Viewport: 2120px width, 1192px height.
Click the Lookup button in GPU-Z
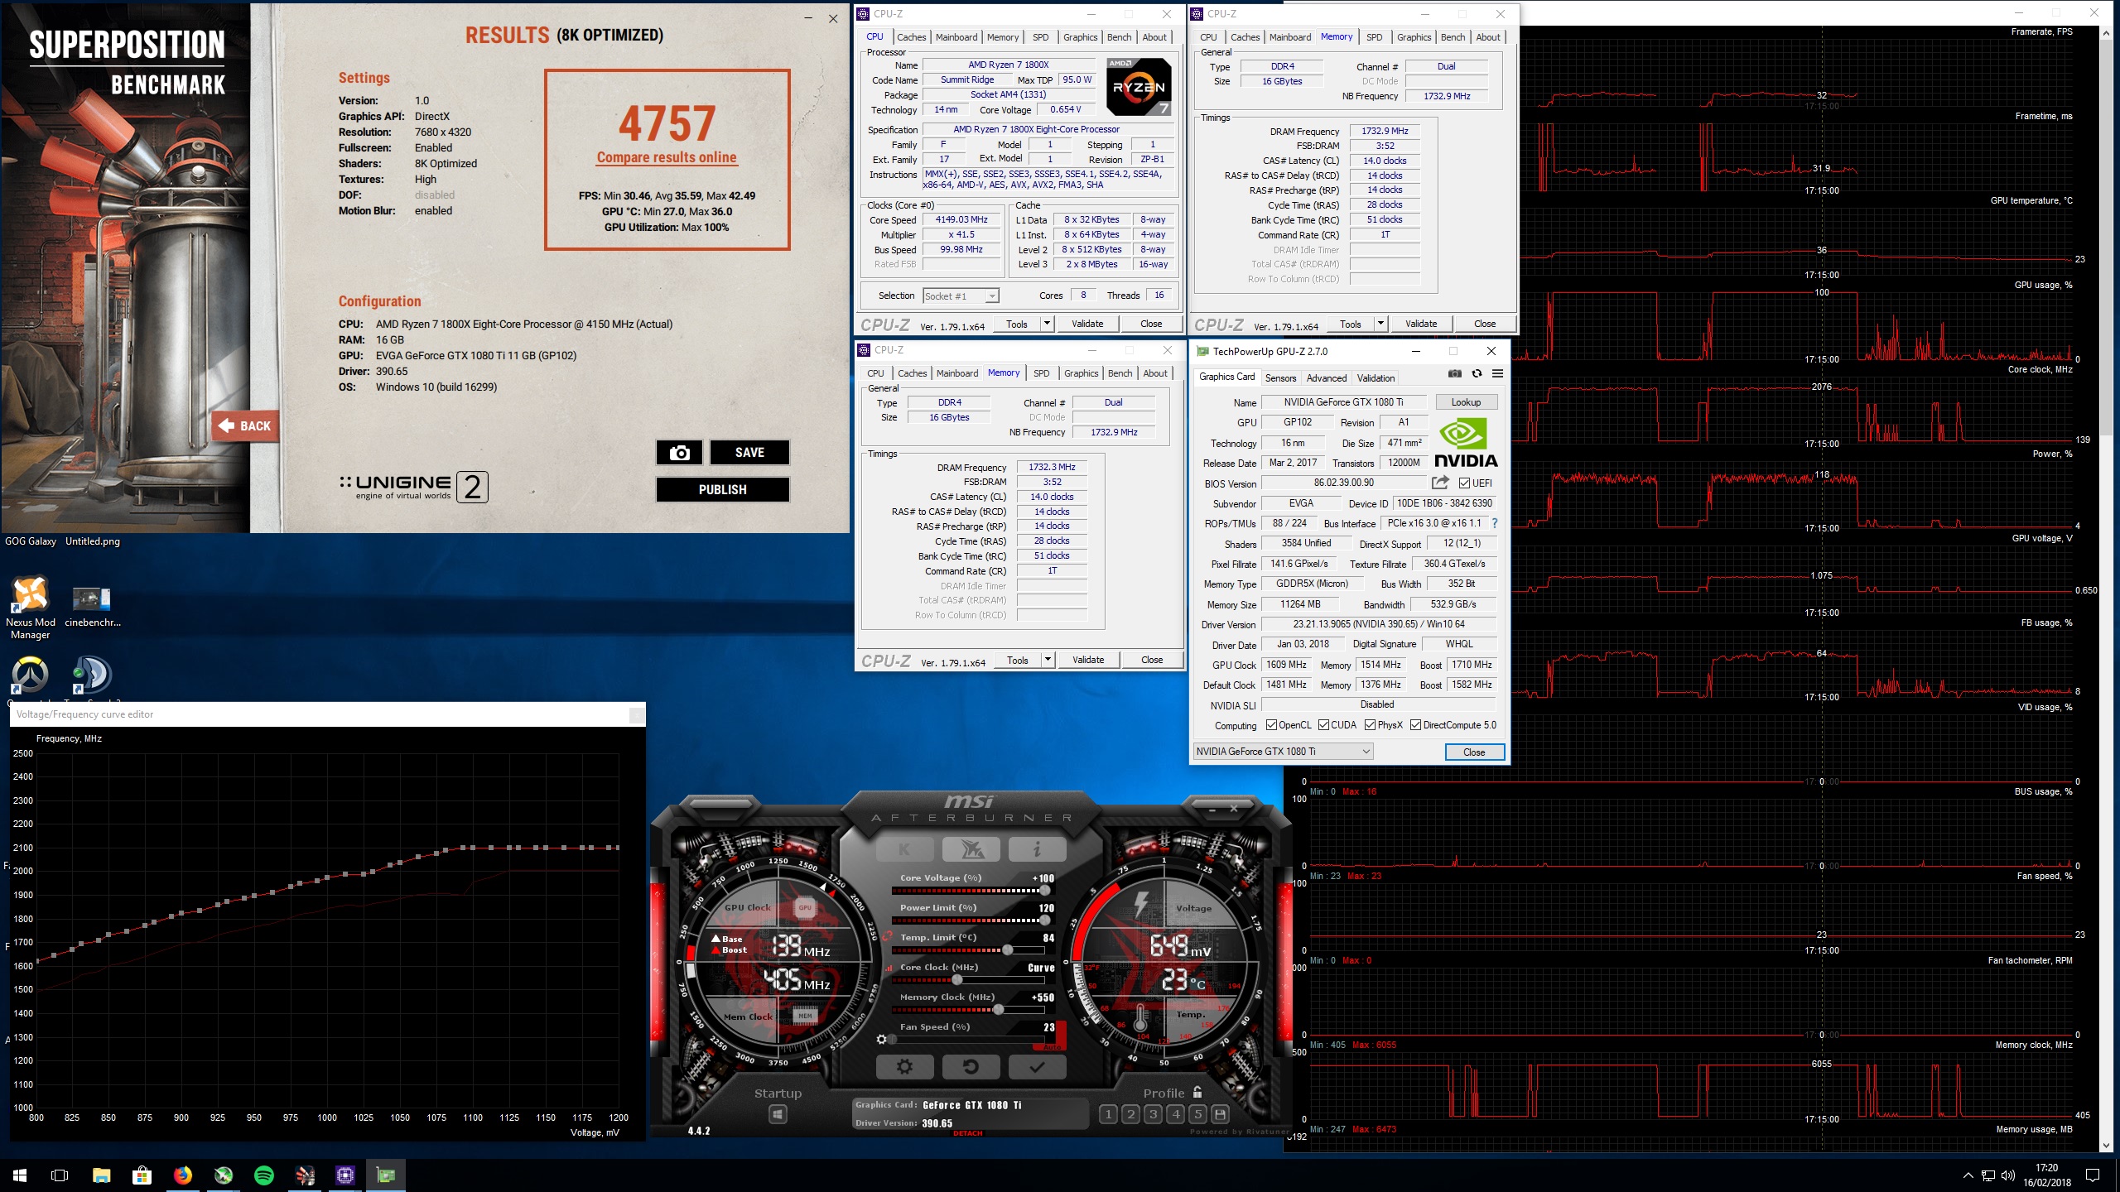pos(1466,402)
